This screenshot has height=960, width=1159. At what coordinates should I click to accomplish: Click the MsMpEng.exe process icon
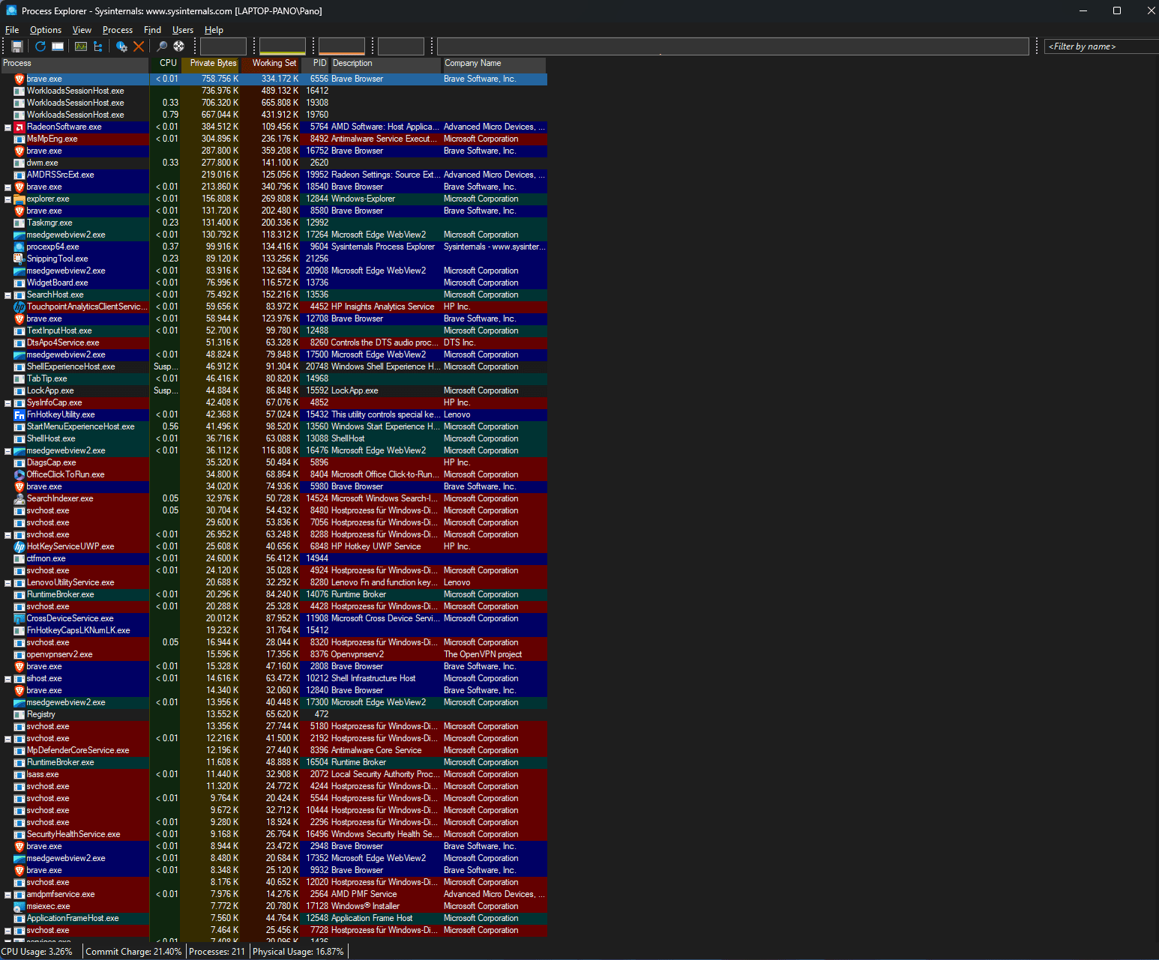coord(19,139)
